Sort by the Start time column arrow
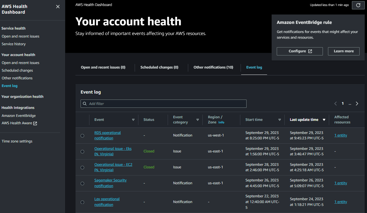Viewport: 367px width, 213px height. (280, 120)
